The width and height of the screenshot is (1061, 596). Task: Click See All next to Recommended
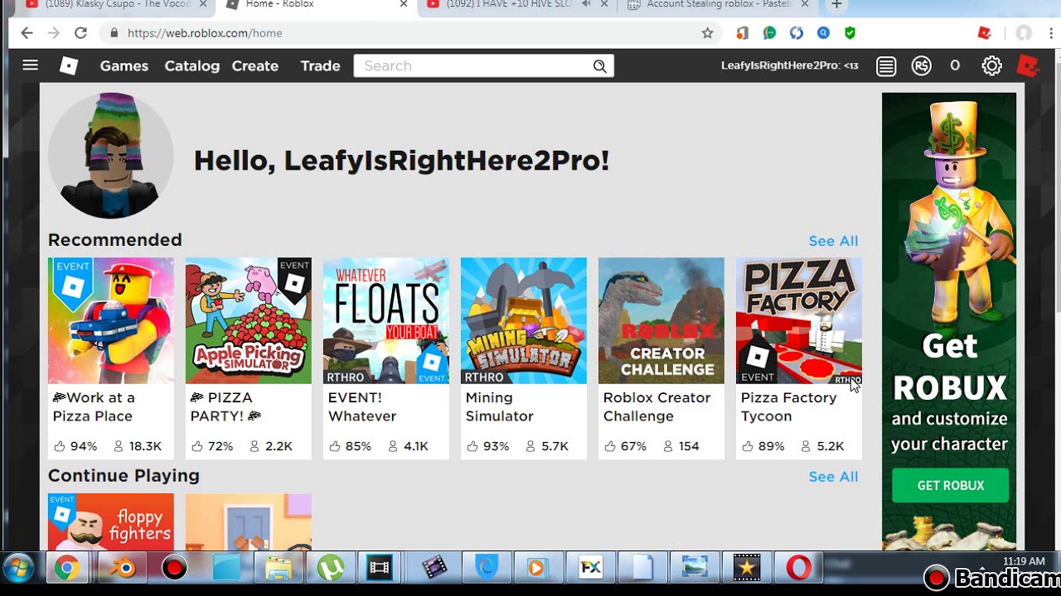(x=833, y=241)
